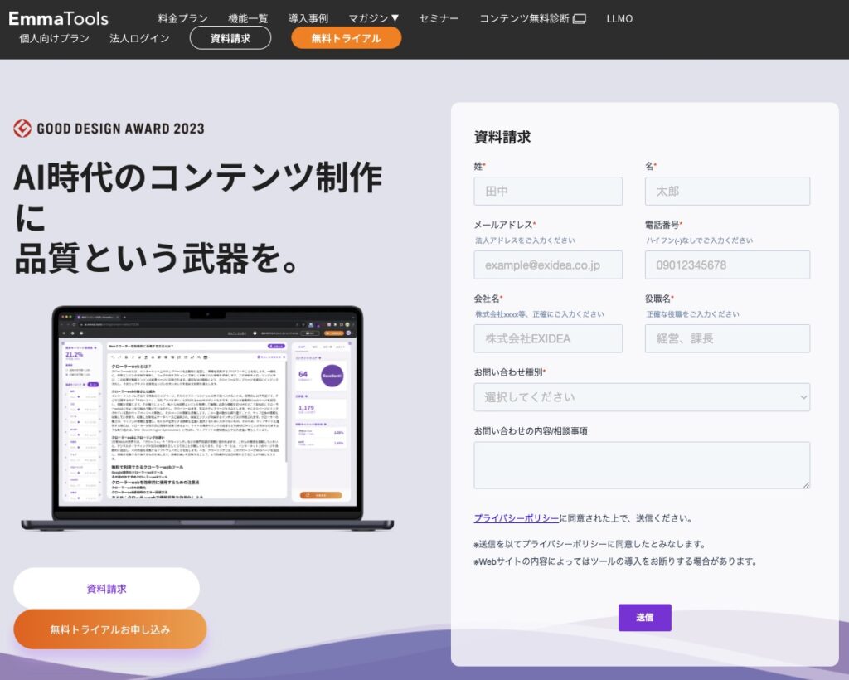Click the 電話番号 input field
The image size is (849, 680).
[727, 265]
